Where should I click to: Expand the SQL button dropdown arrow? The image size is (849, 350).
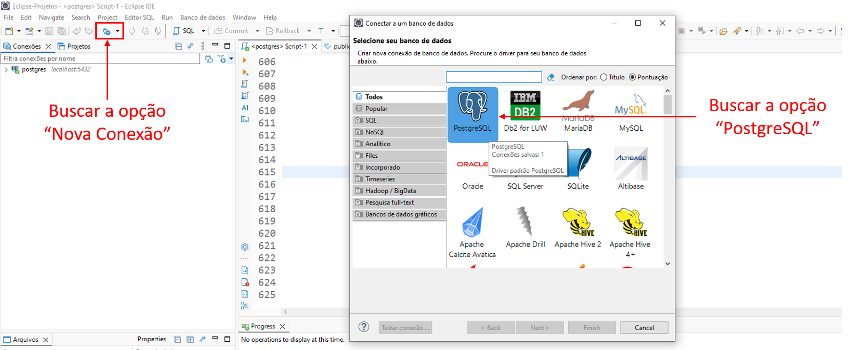pos(203,31)
